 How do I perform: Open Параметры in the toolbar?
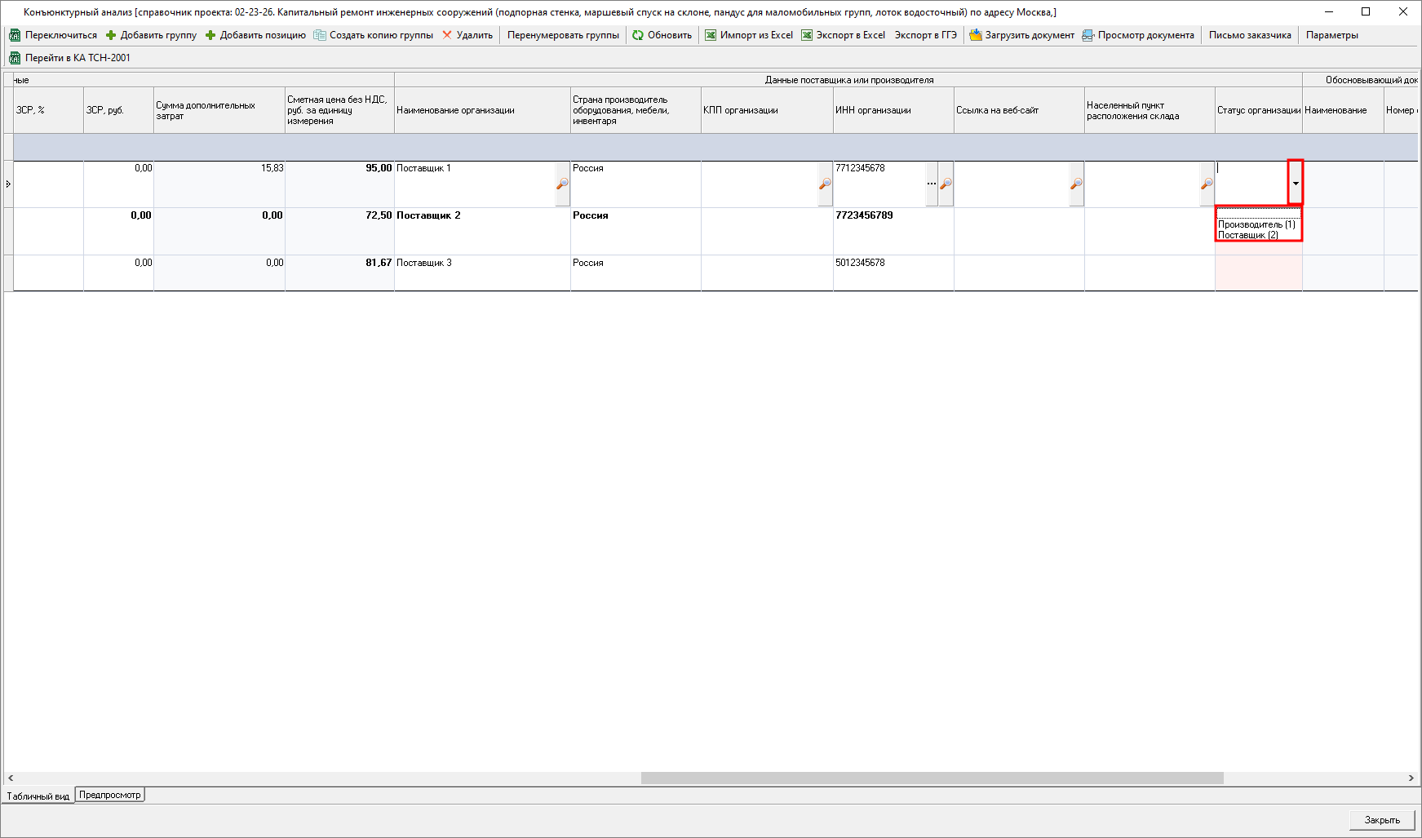[x=1331, y=35]
